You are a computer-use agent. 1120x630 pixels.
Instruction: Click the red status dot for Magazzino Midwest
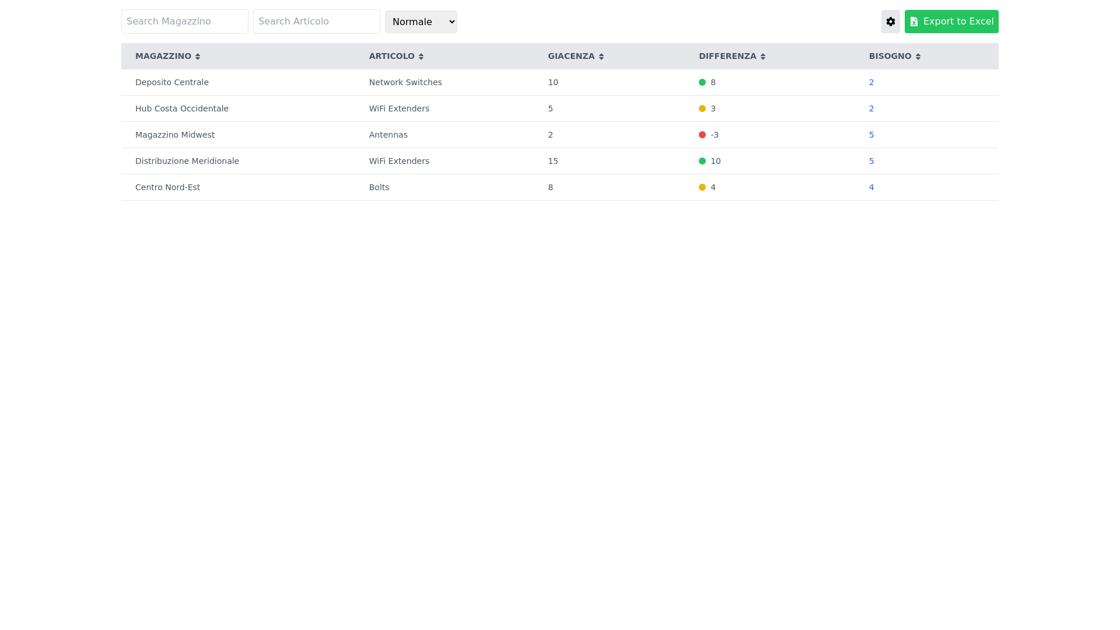point(702,135)
